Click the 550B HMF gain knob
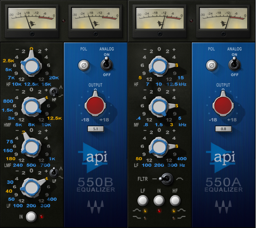256x228 pixels. coord(31,107)
